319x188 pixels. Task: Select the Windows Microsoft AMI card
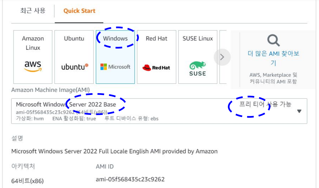115,57
